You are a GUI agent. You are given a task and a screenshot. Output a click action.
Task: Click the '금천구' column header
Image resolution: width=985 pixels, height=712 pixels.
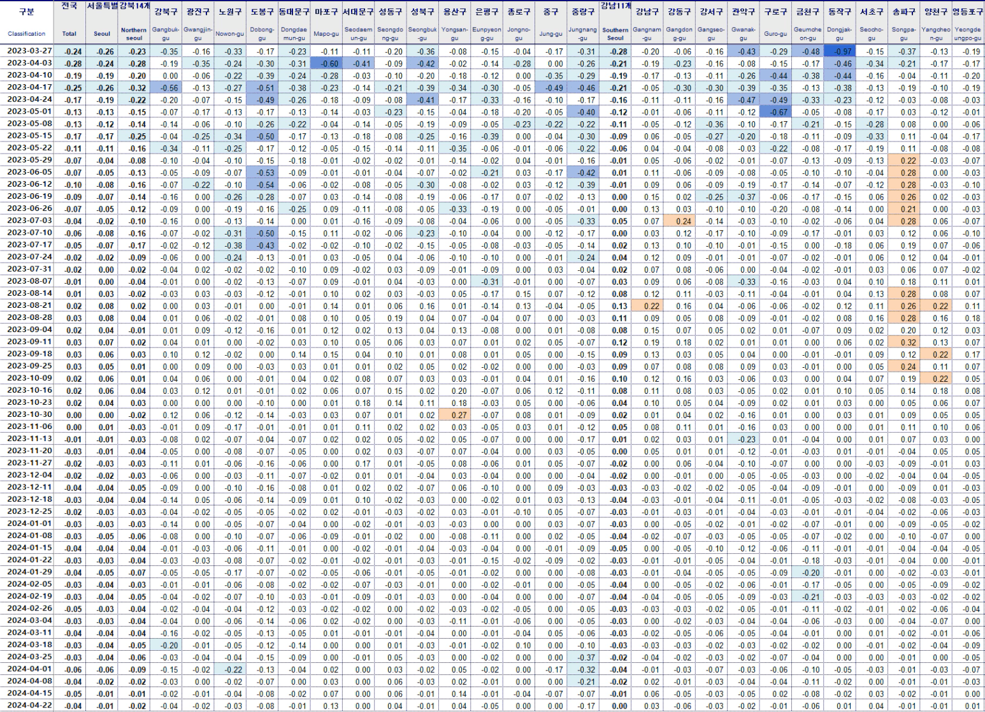click(x=808, y=11)
